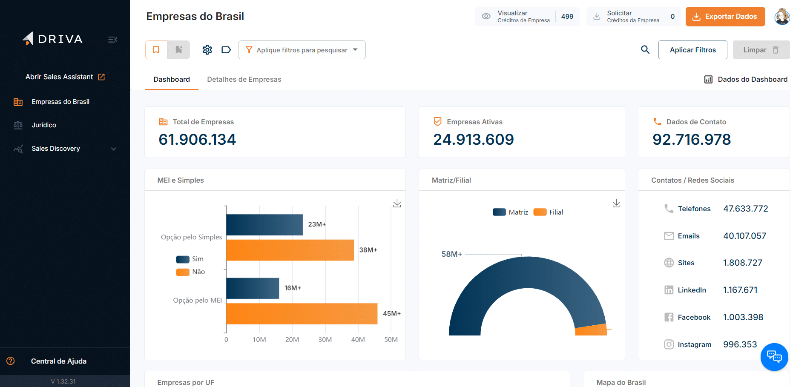790x387 pixels.
Task: Click the Empresas por UF heading
Action: tap(186, 382)
